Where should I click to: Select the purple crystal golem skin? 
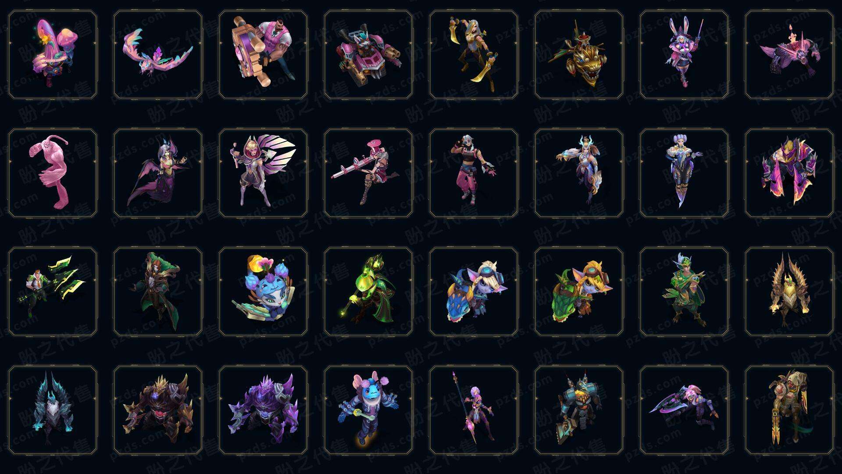pos(263,410)
